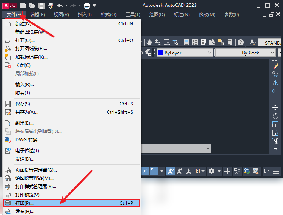Select the Copy objects tool
283x215 pixels.
pos(275,74)
